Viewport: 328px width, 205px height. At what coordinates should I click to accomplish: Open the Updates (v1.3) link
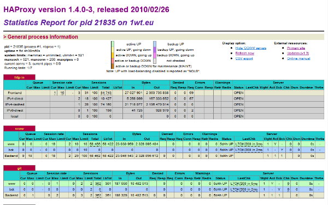point(298,54)
